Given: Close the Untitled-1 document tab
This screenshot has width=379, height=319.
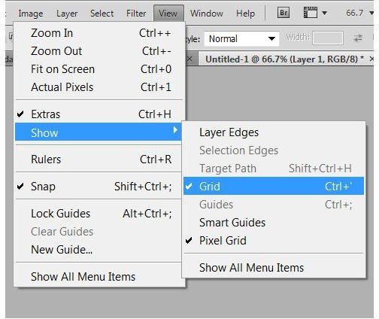Looking at the screenshot, I should (371, 59).
